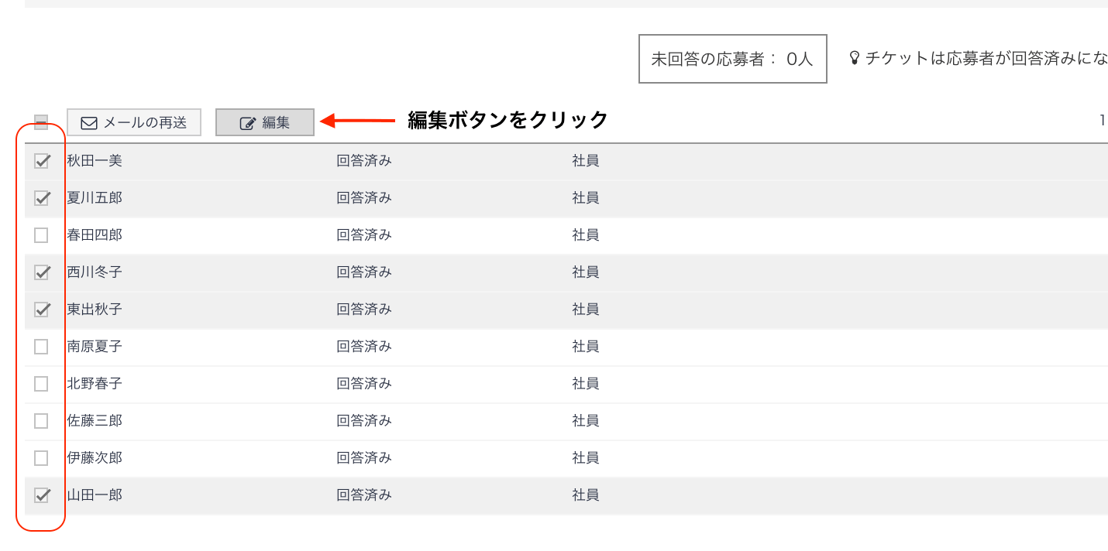Screen dimensions: 1108x551
Task: Check the checkbox for 春田四郎
Action: pyautogui.click(x=42, y=235)
